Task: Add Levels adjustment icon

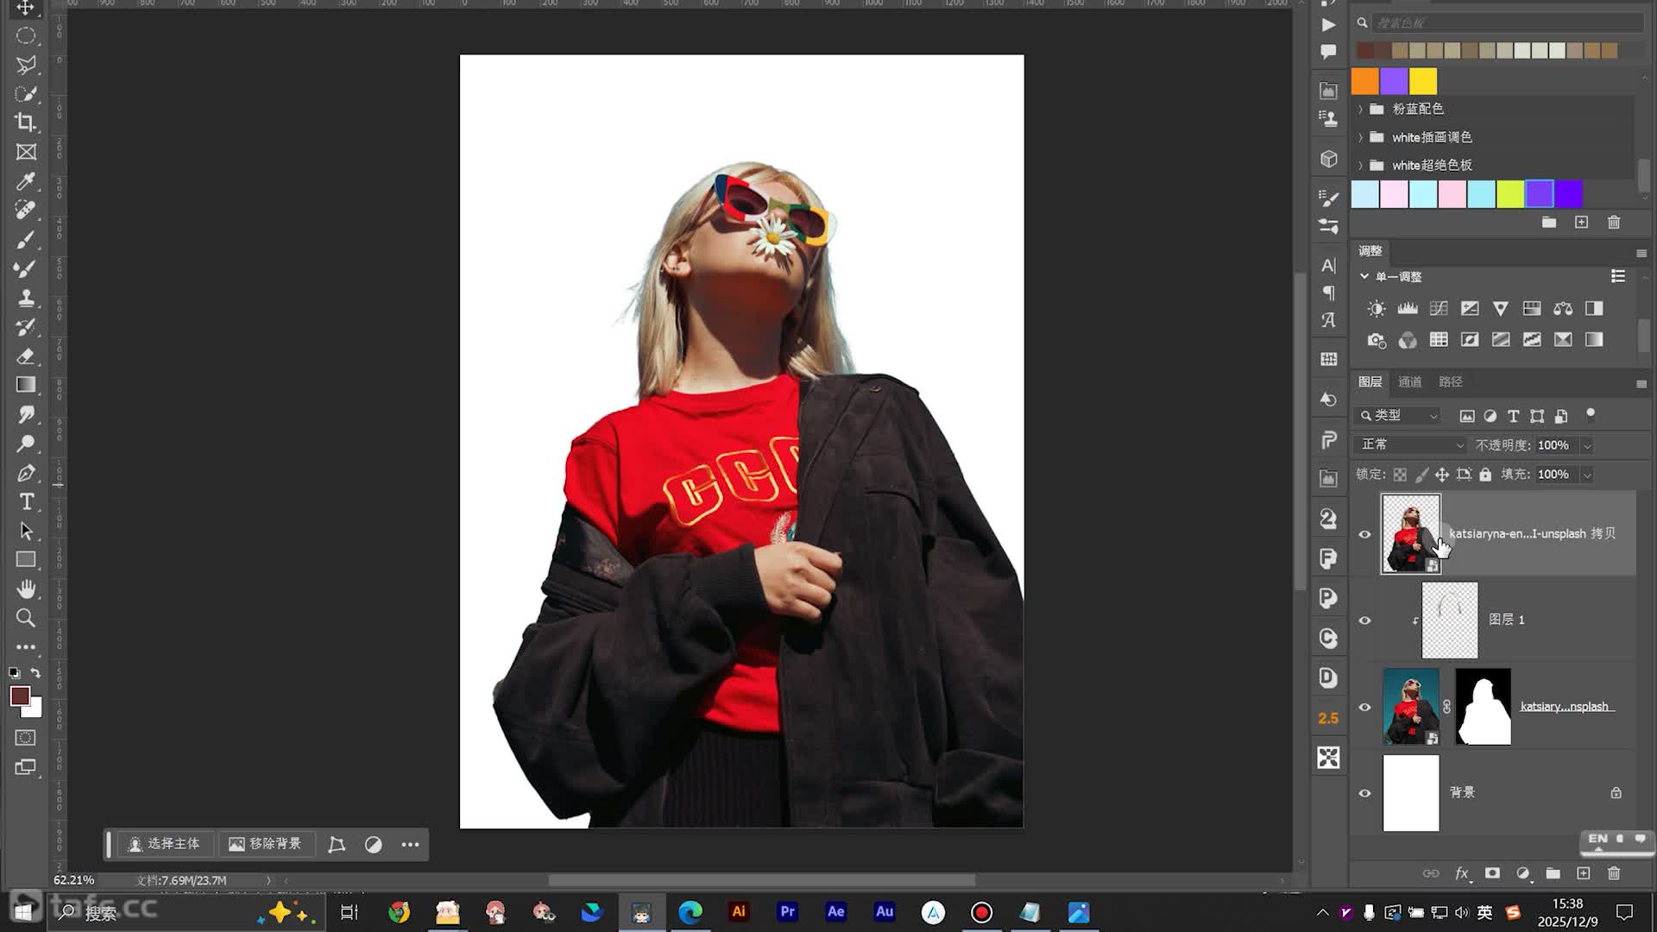Action: tap(1408, 309)
